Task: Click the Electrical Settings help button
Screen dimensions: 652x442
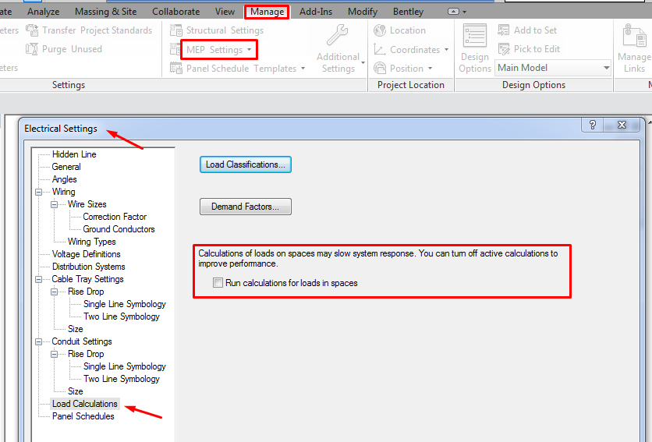Action: pyautogui.click(x=593, y=125)
